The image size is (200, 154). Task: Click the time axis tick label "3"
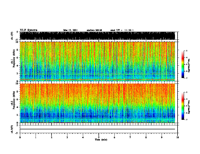pyautogui.click(x=67, y=137)
